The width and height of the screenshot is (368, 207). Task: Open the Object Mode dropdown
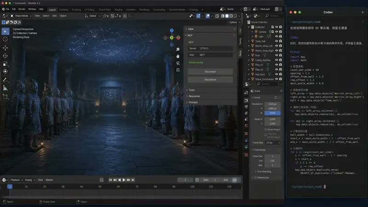pyautogui.click(x=21, y=16)
